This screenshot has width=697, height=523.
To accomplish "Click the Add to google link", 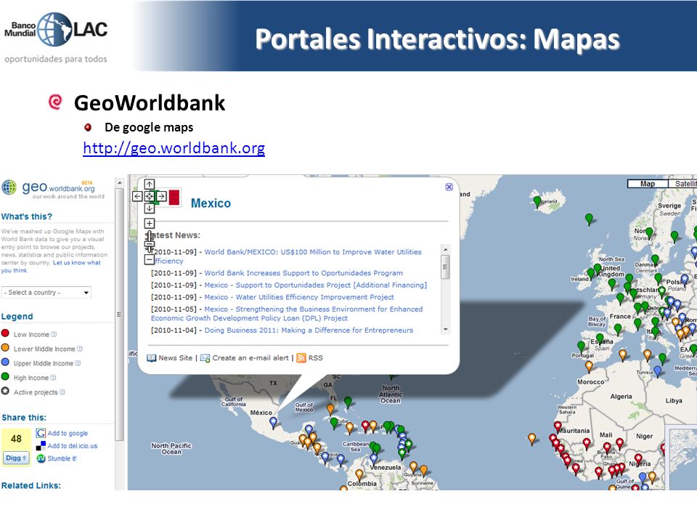I will [68, 433].
